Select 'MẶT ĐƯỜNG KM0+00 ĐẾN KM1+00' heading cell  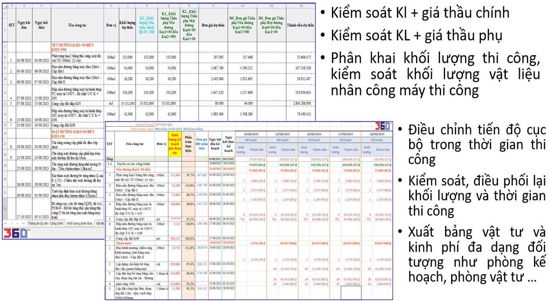tap(77, 134)
